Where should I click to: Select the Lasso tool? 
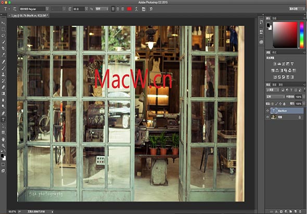point(3,35)
